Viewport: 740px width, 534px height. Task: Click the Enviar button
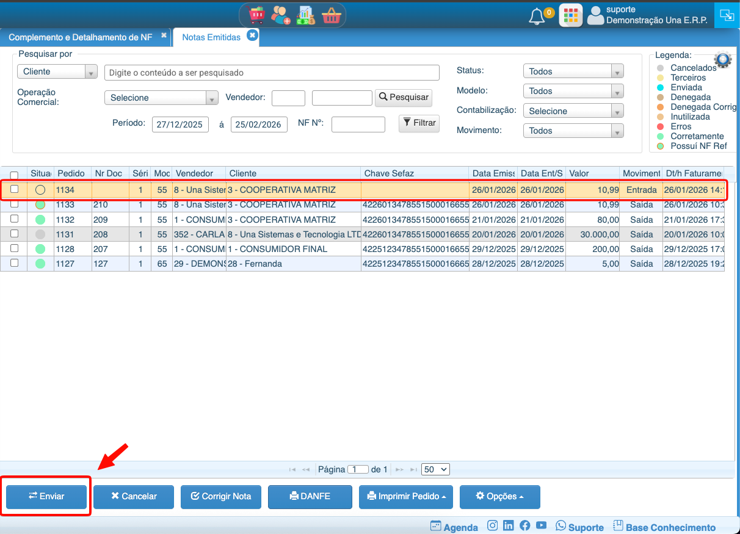46,497
